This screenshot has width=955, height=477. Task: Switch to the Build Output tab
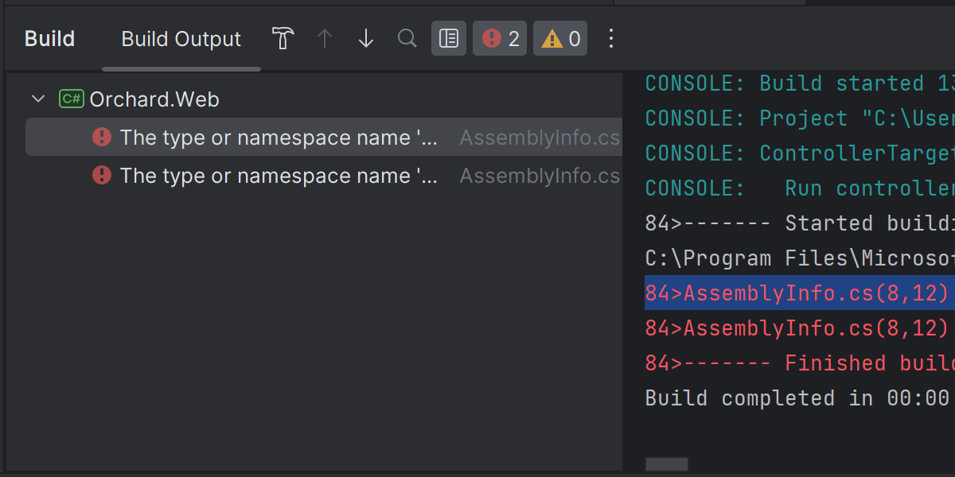[181, 39]
